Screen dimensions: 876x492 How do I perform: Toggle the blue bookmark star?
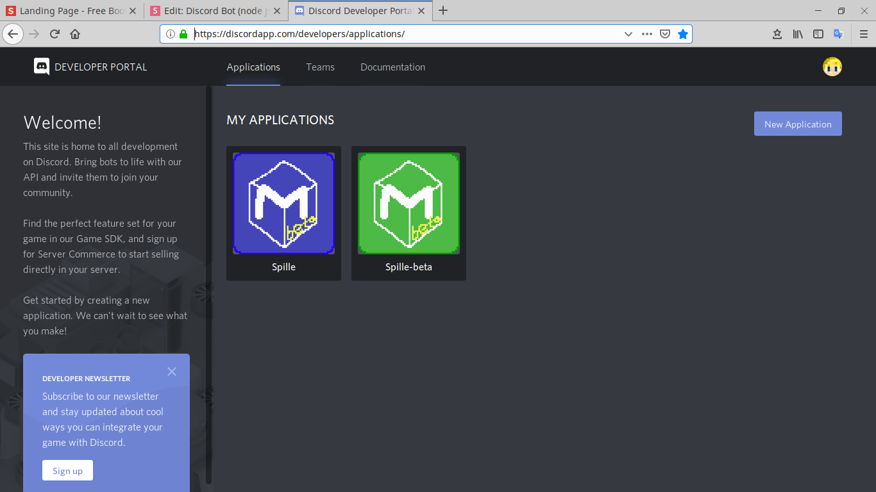click(683, 34)
